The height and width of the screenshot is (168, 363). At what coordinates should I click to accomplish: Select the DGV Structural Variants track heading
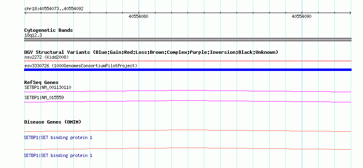[151, 52]
